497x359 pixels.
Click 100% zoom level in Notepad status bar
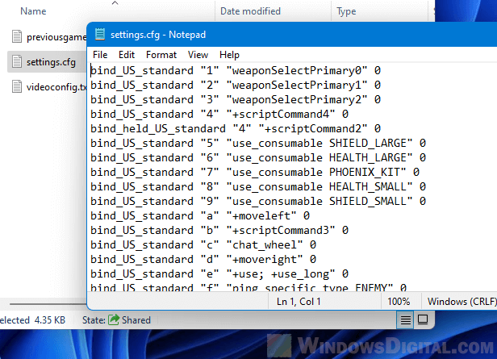tap(399, 302)
